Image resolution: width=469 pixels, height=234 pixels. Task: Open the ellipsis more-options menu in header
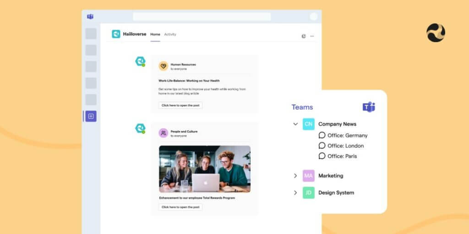click(x=312, y=36)
